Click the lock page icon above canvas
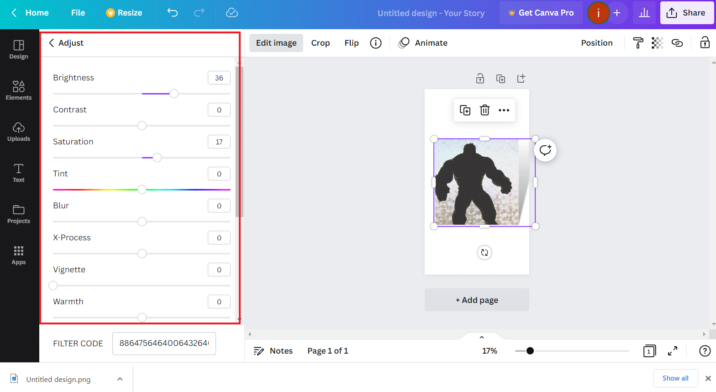716x392 pixels. click(x=480, y=79)
